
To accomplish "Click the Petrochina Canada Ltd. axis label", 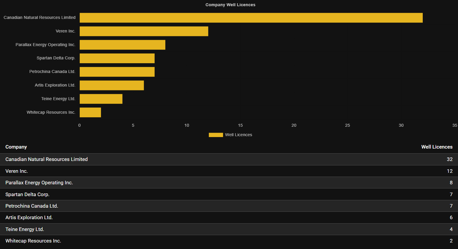I will pos(52,71).
